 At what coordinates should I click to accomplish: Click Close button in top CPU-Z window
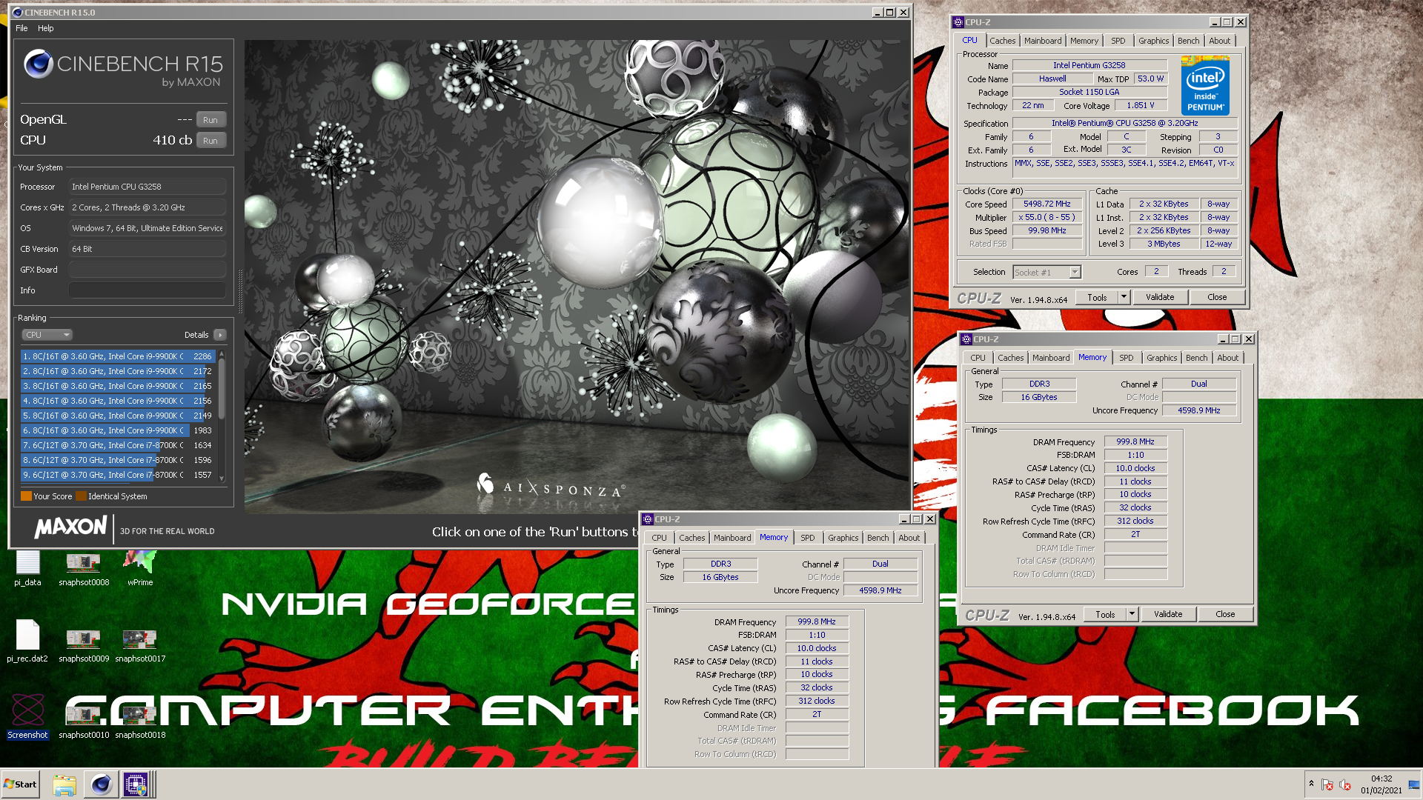pyautogui.click(x=1217, y=297)
